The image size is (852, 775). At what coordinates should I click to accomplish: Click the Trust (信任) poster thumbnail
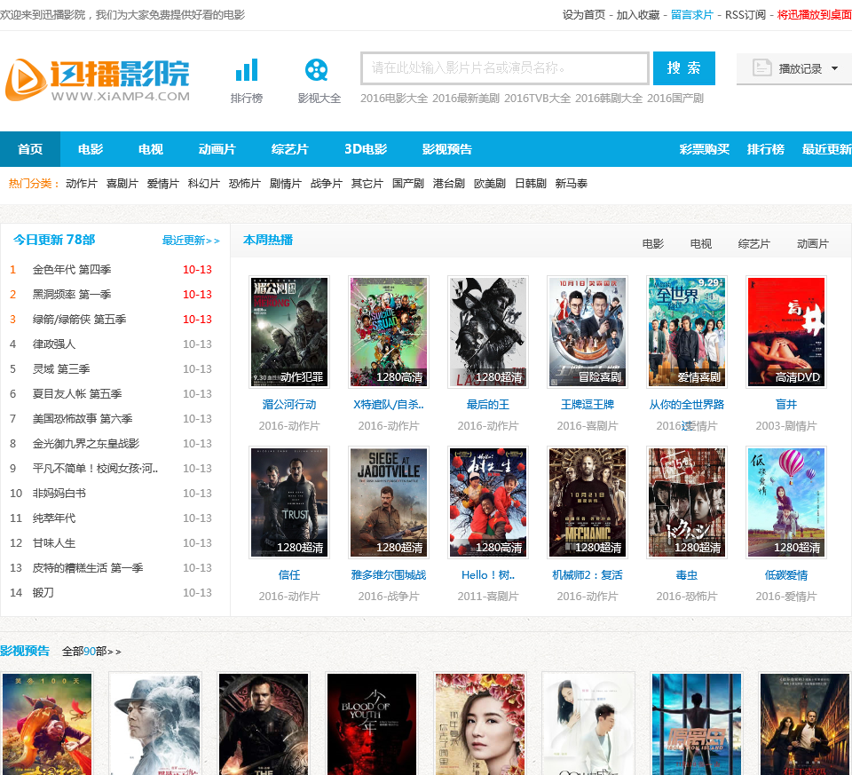coord(289,502)
